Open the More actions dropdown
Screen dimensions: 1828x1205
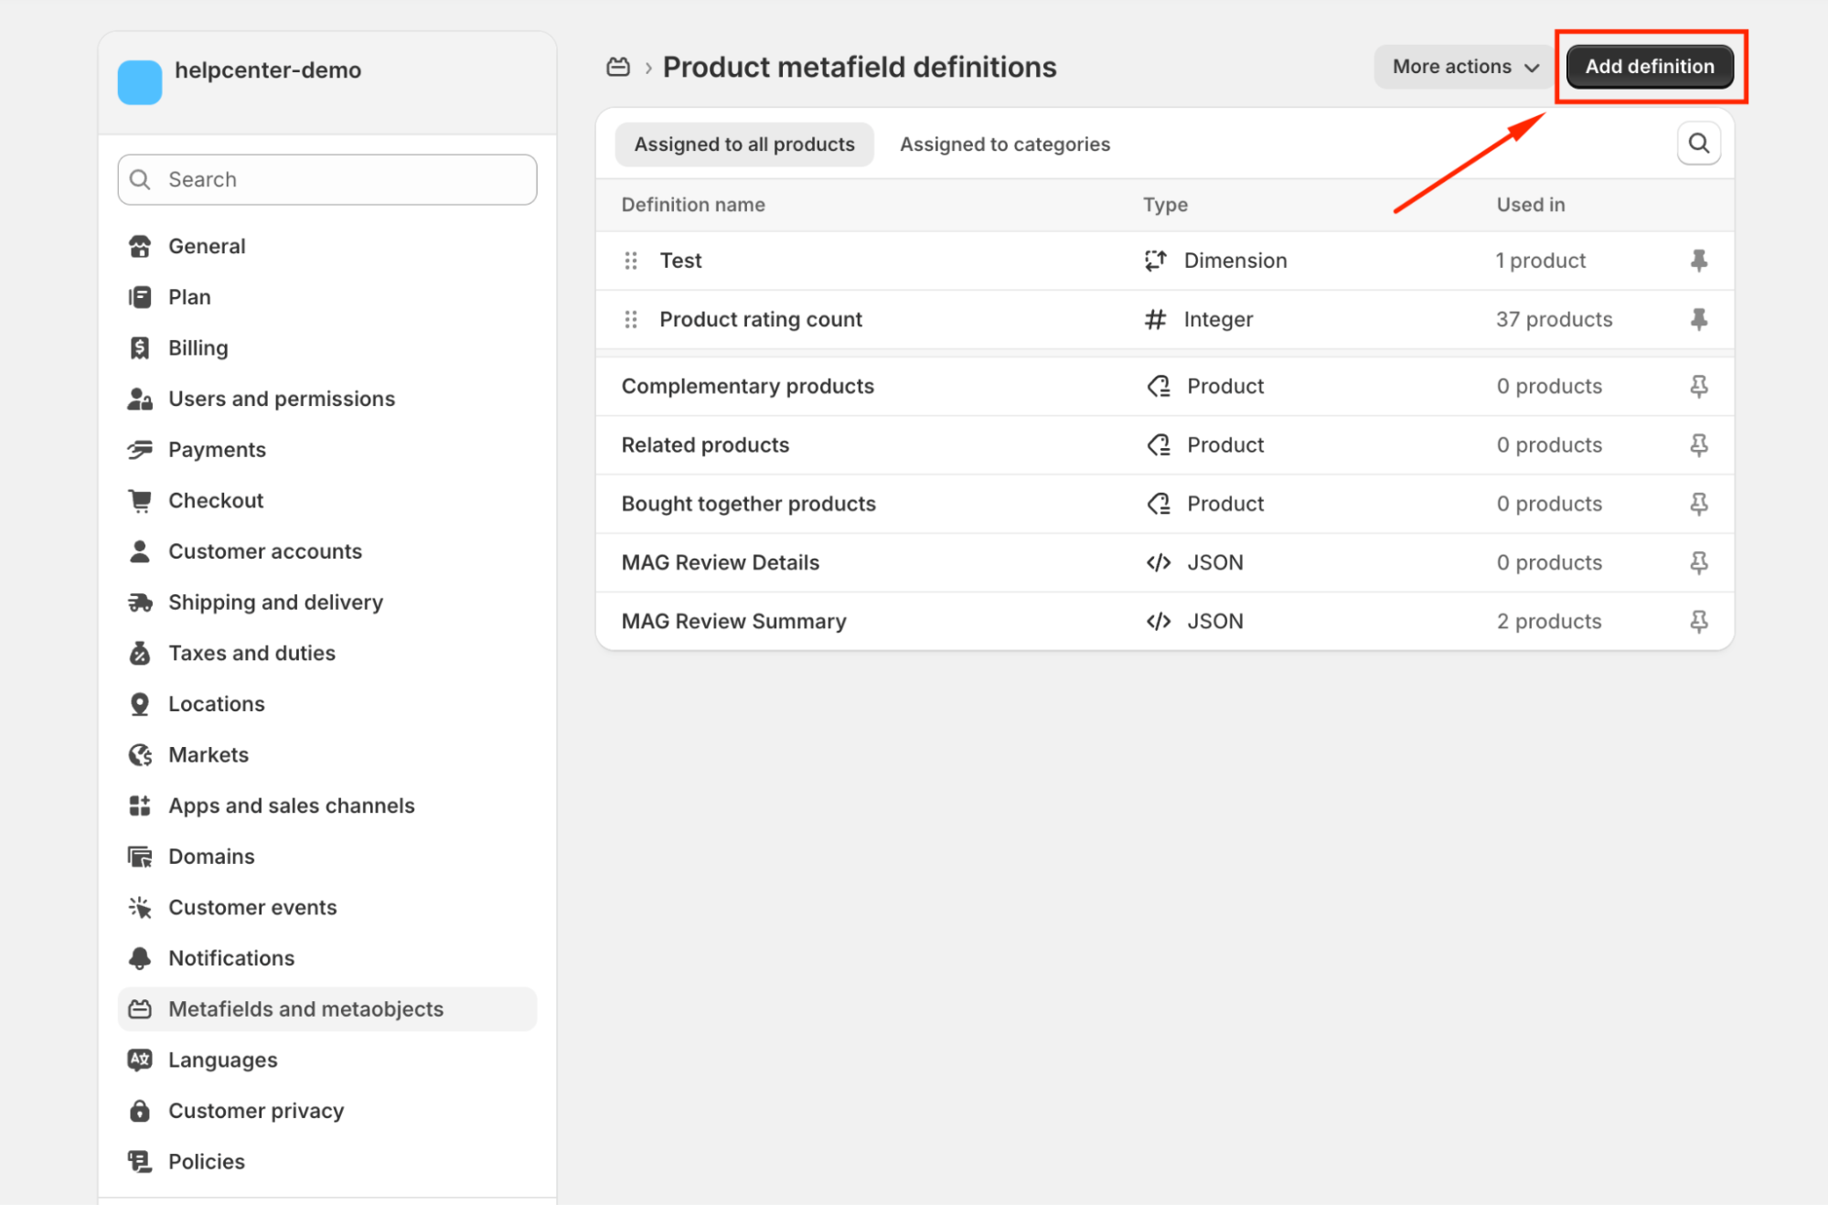pos(1465,67)
